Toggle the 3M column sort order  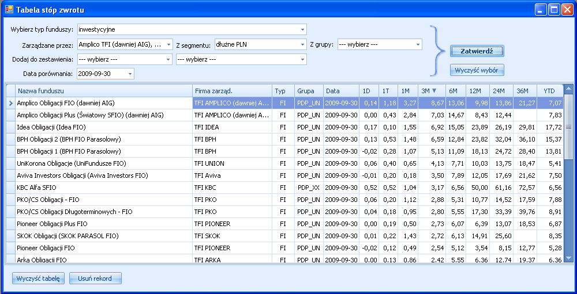[432, 91]
